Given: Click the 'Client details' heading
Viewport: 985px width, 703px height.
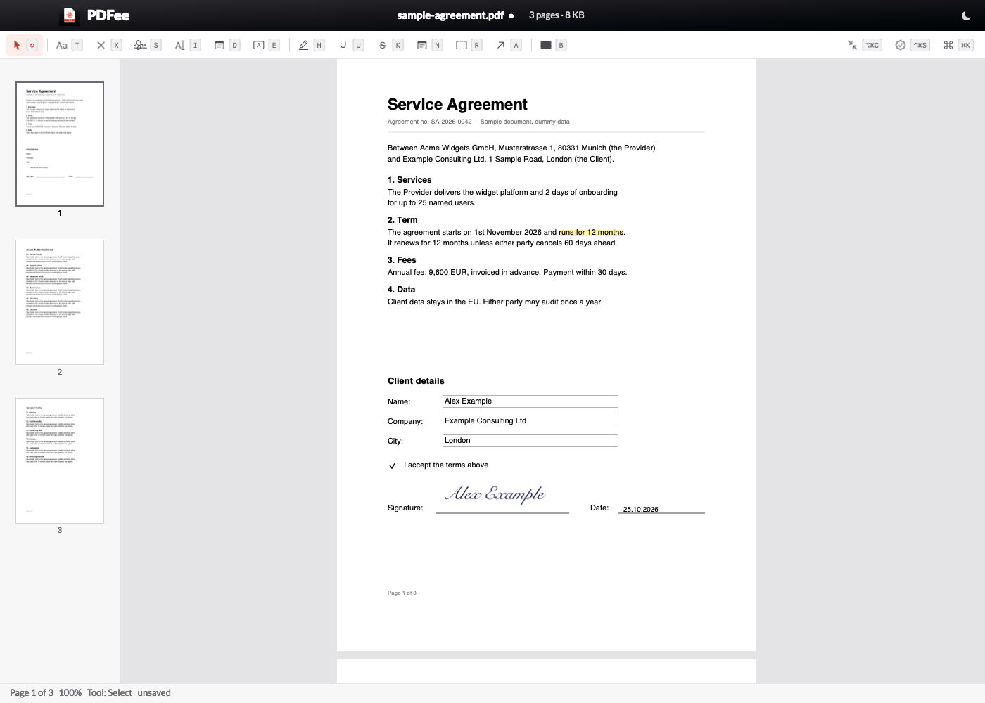Looking at the screenshot, I should click(416, 381).
